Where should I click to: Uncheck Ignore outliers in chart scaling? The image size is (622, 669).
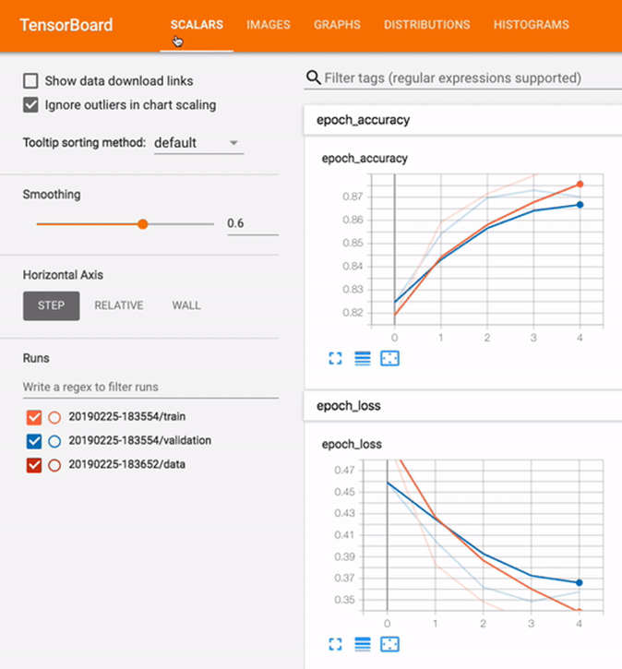point(30,105)
